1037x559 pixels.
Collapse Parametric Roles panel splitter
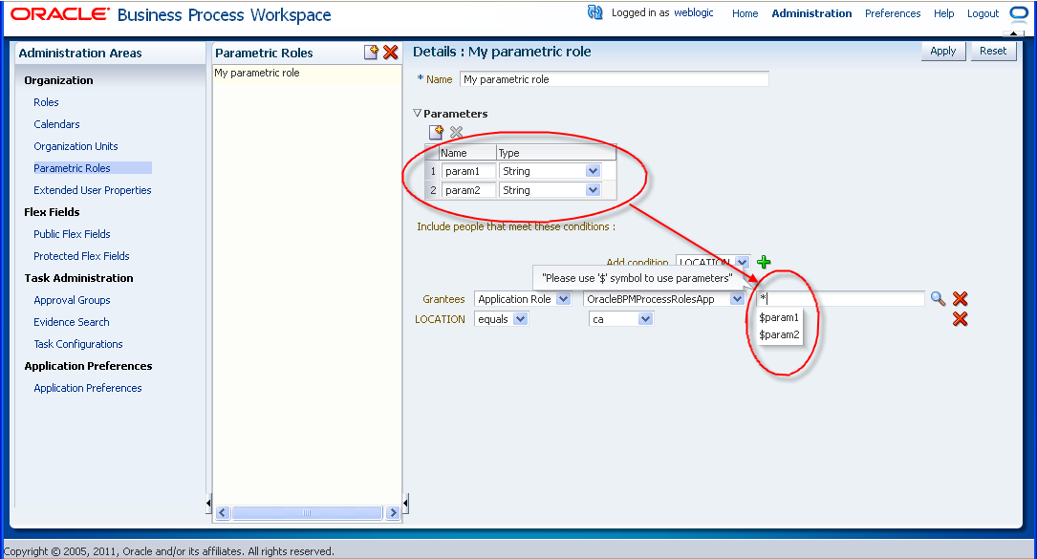[405, 504]
